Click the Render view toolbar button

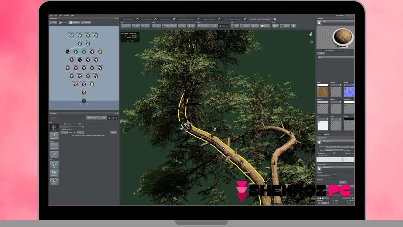(x=126, y=26)
